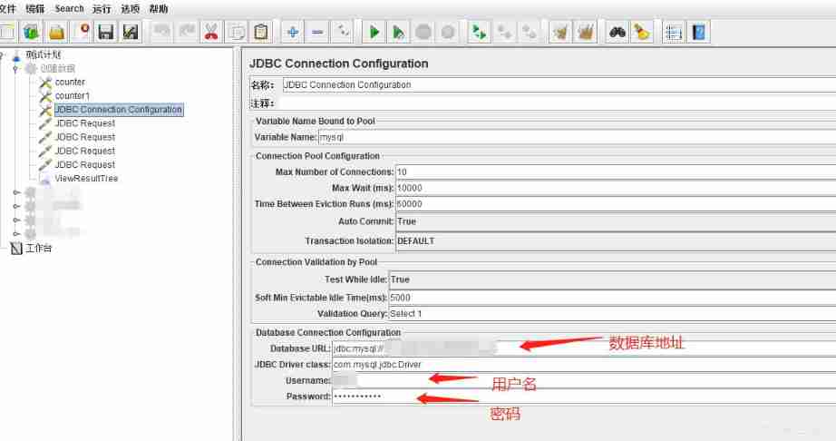The width and height of the screenshot is (836, 441).
Task: Open the Auto Commit dropdown
Action: pos(616,221)
